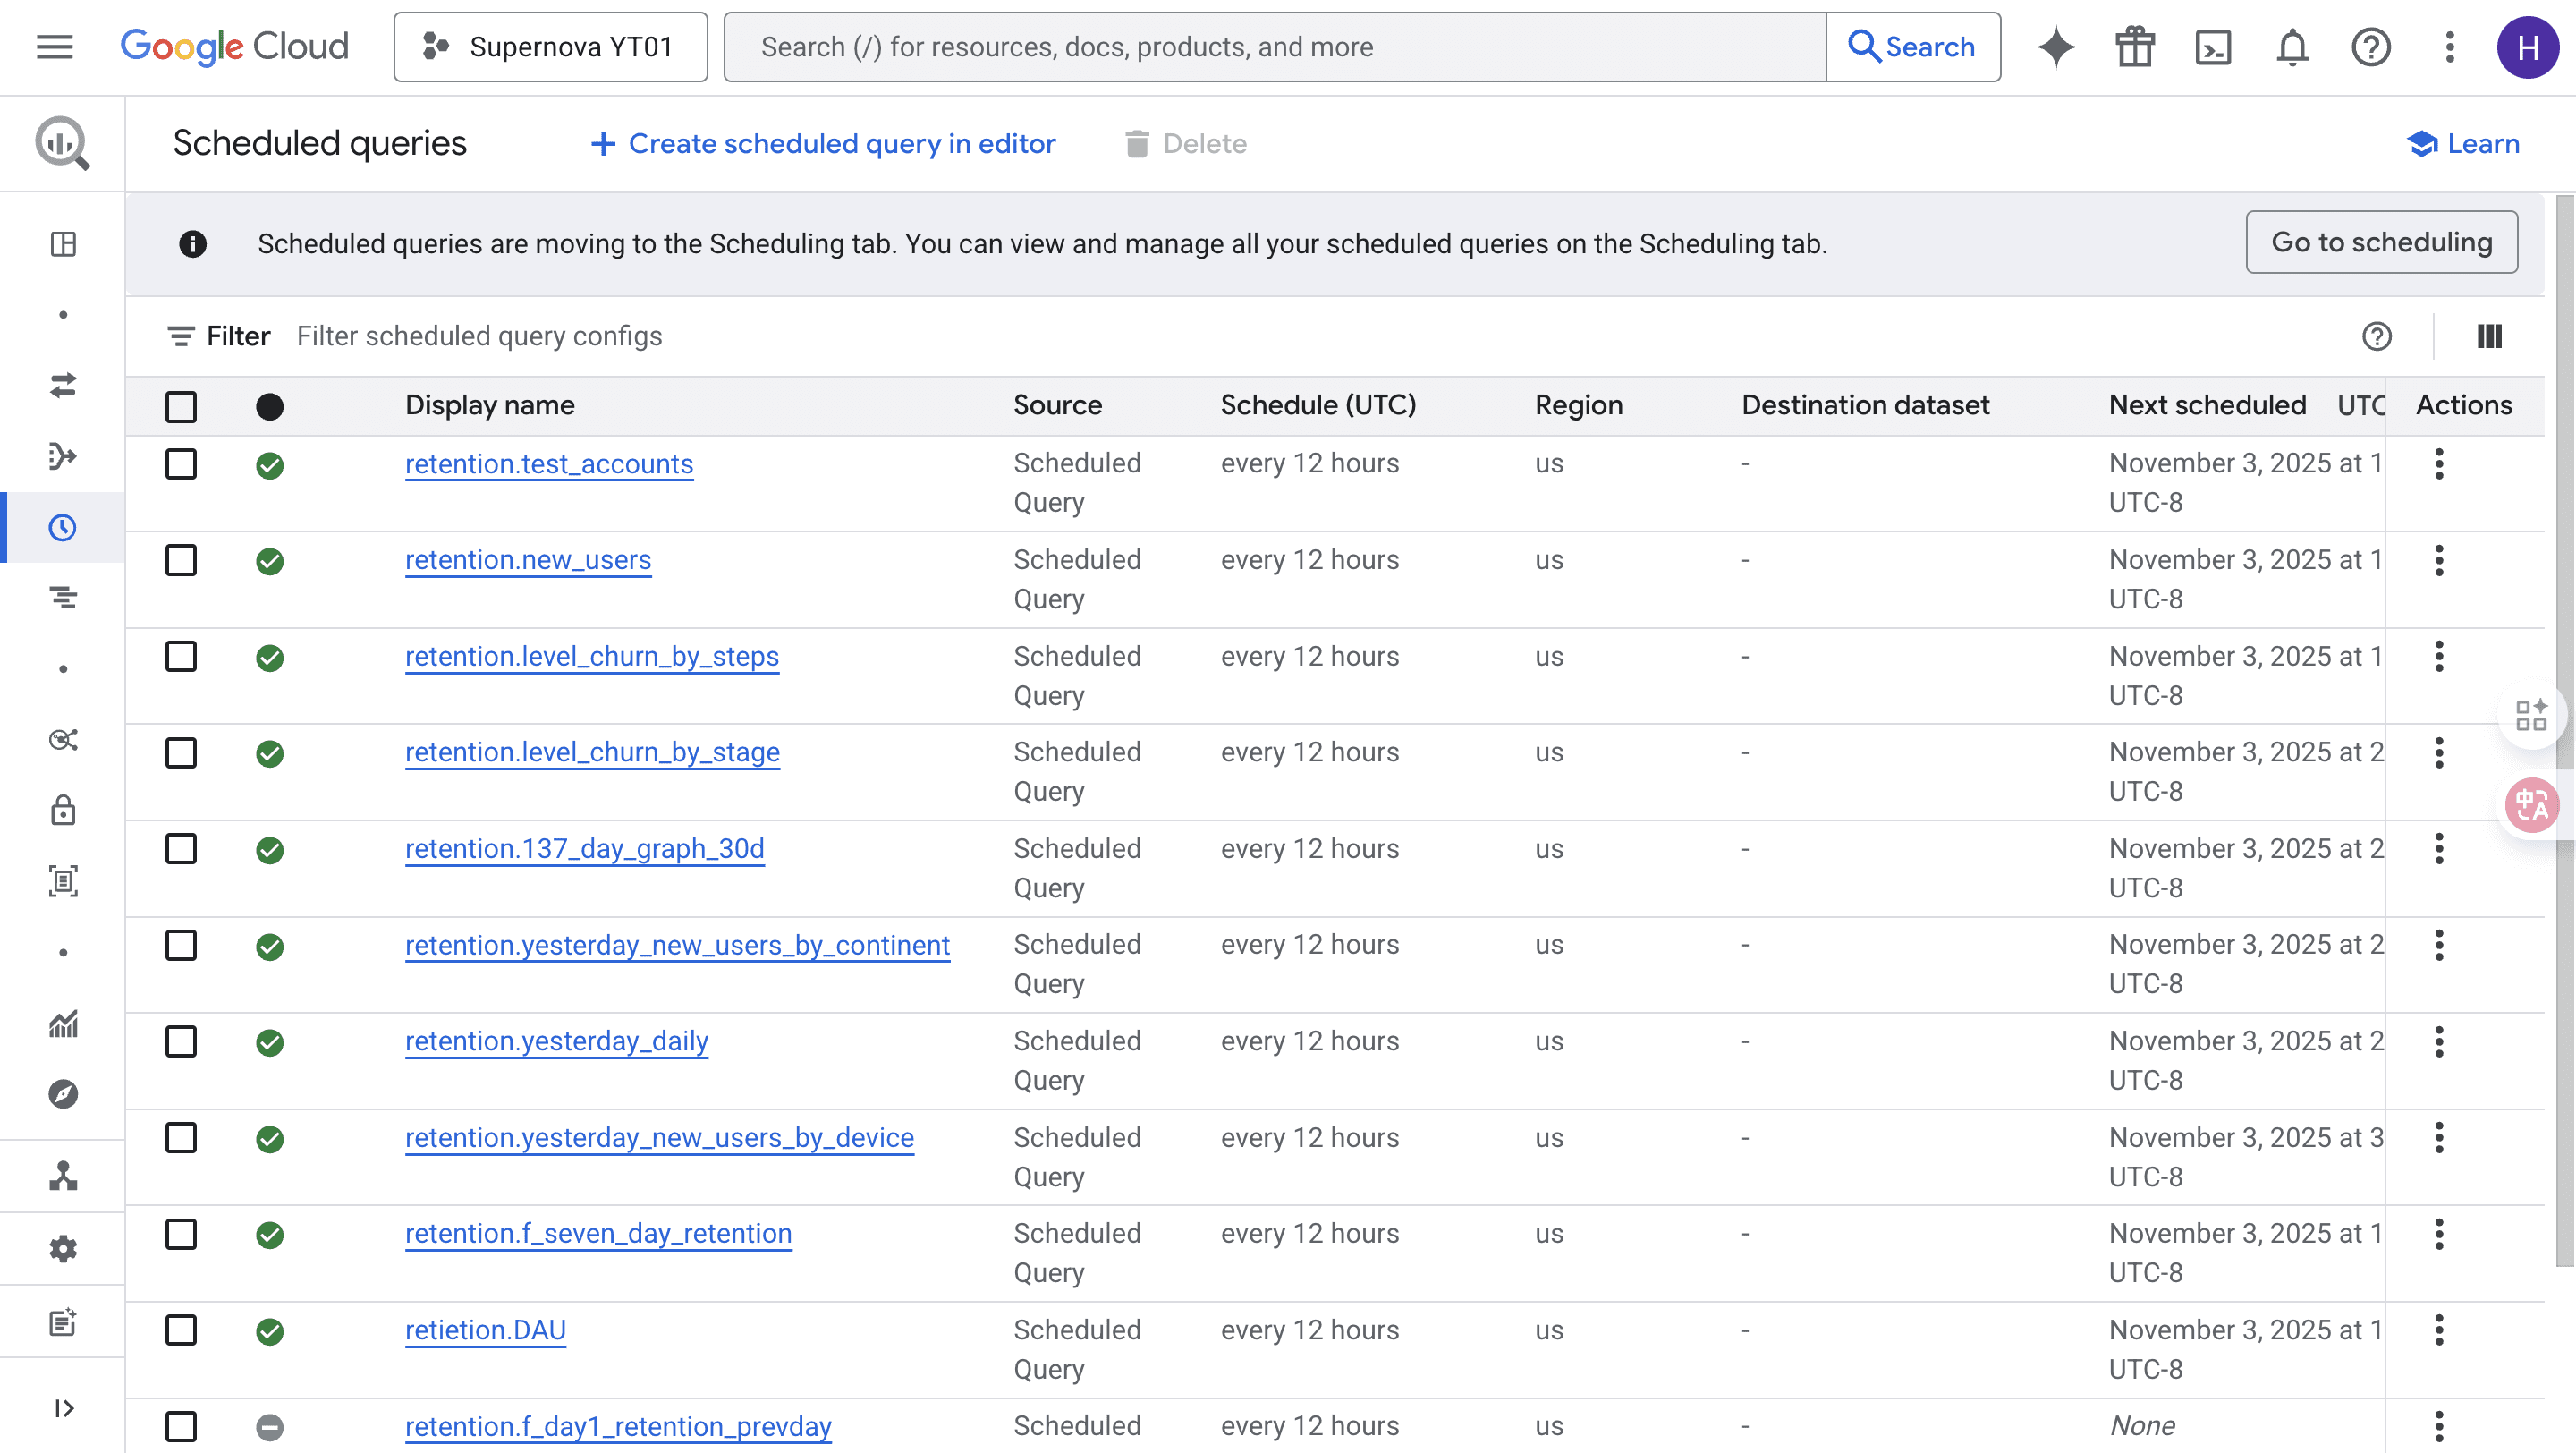Open the retention.level_churn_by_stage query link
The width and height of the screenshot is (2576, 1453).
(x=592, y=752)
